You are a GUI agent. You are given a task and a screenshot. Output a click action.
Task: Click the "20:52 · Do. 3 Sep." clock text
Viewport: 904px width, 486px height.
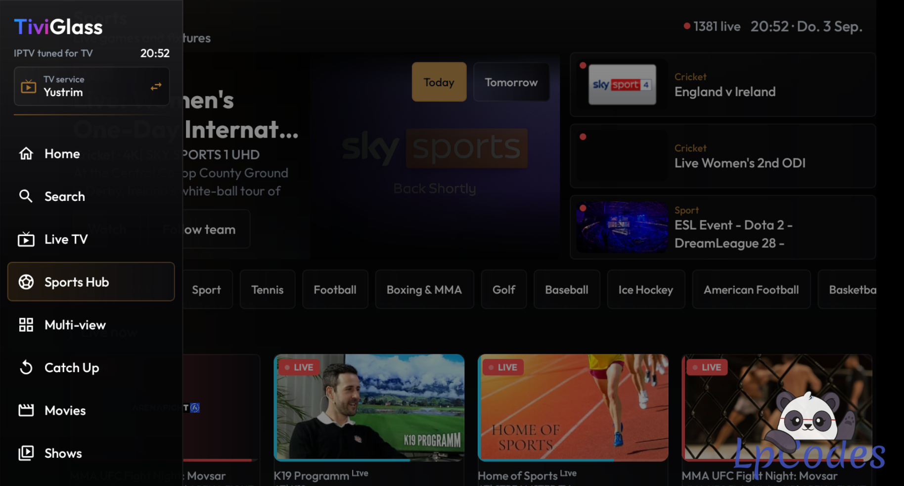tap(807, 26)
